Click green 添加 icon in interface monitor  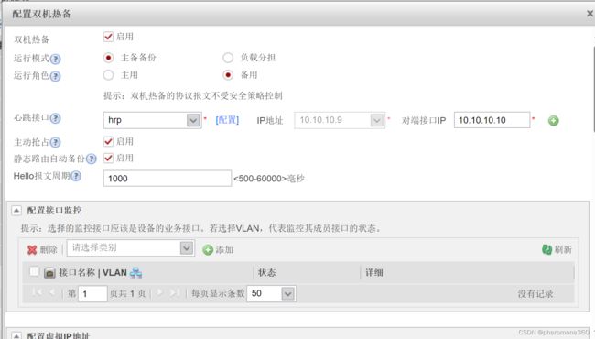[x=208, y=250]
